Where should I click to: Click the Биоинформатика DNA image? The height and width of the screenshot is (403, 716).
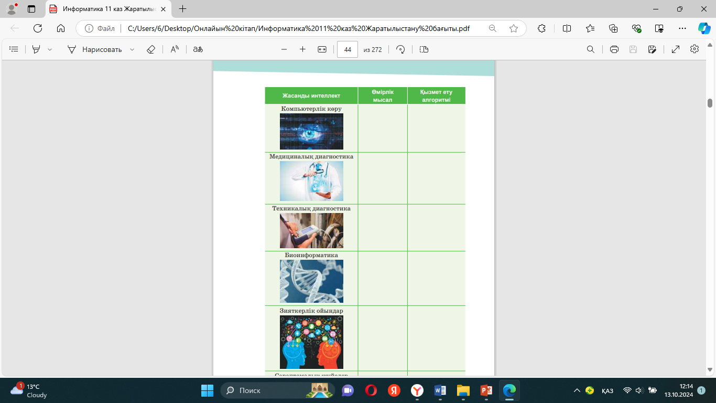click(x=311, y=281)
